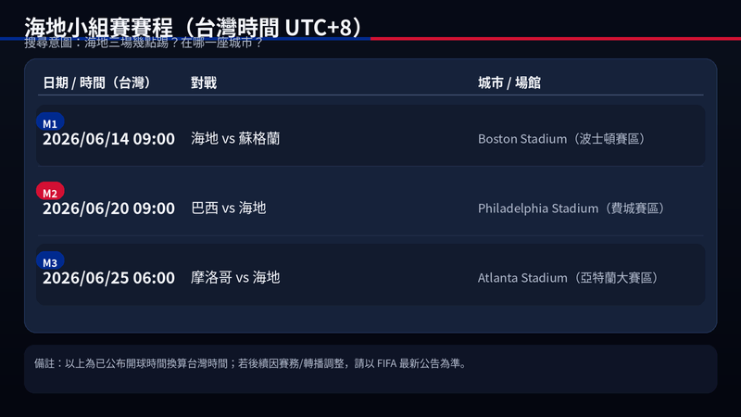
Task: Click the blue accent line under title
Action: click(x=185, y=39)
